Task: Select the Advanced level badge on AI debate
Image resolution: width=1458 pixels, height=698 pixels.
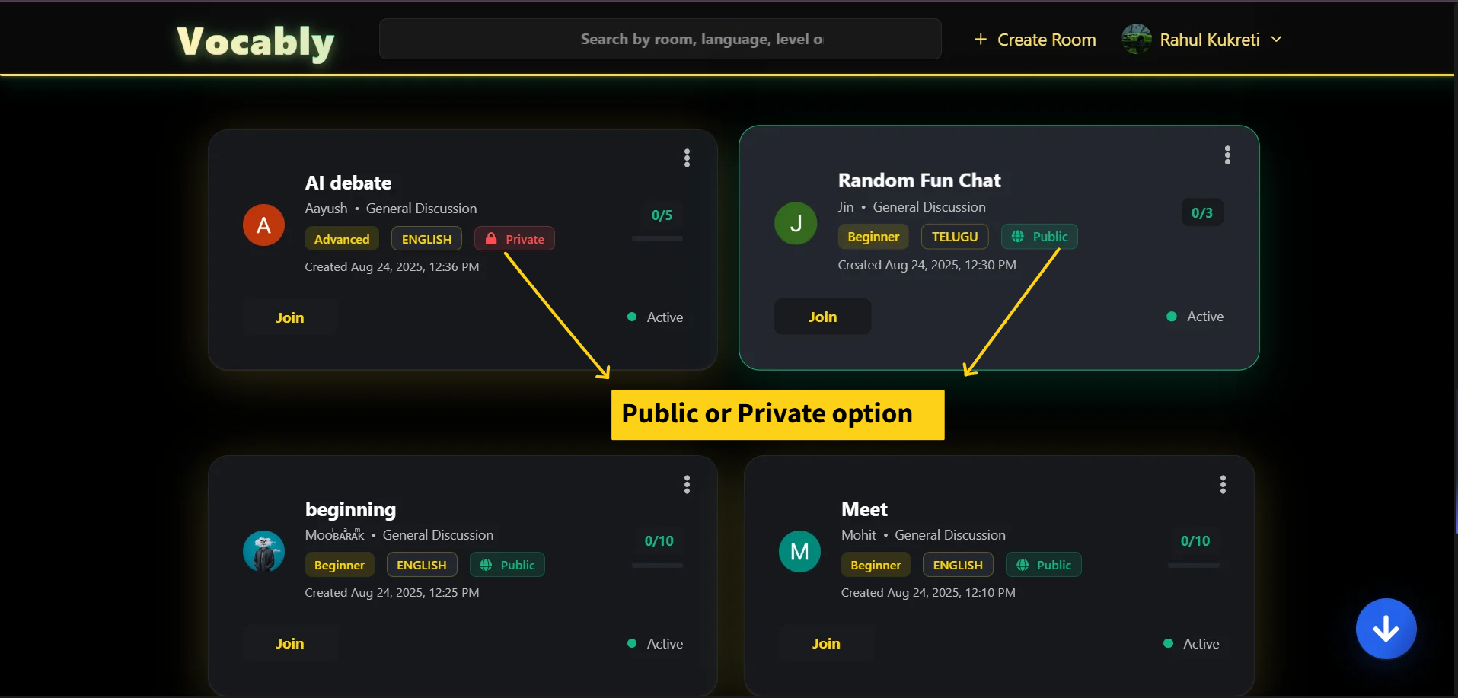Action: point(342,238)
